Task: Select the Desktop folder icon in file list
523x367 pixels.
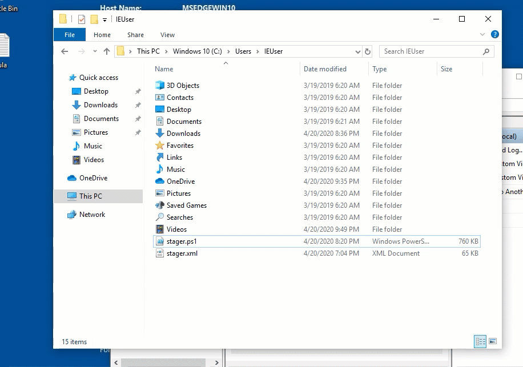Action: (160, 110)
